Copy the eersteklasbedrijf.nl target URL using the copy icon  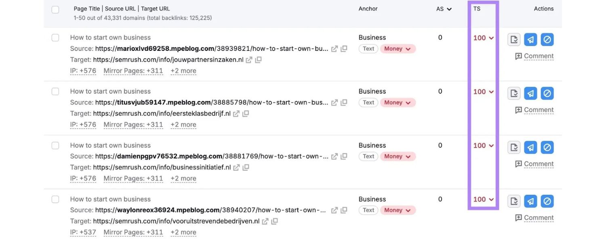pyautogui.click(x=246, y=113)
